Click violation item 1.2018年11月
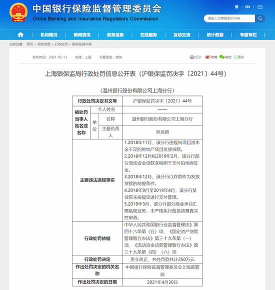 (162, 146)
